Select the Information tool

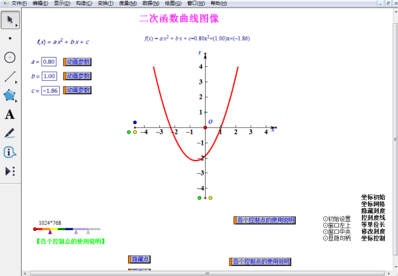point(10,152)
